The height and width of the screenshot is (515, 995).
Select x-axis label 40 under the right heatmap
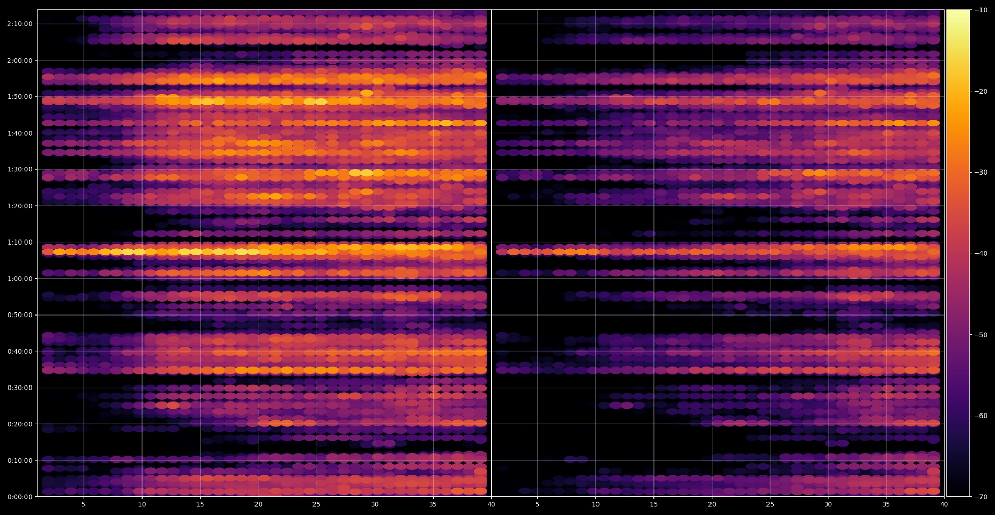tap(944, 504)
